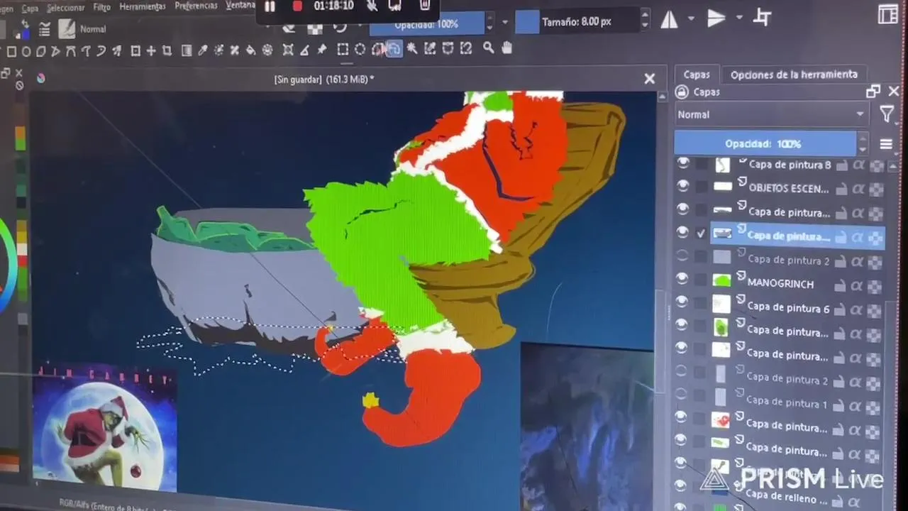Image resolution: width=908 pixels, height=511 pixels.
Task: Toggle the eraser mode icon in toolbar
Action: coord(289,28)
